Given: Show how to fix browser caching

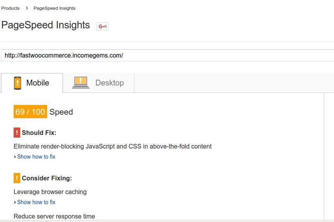Looking at the screenshot, I should (36, 202).
